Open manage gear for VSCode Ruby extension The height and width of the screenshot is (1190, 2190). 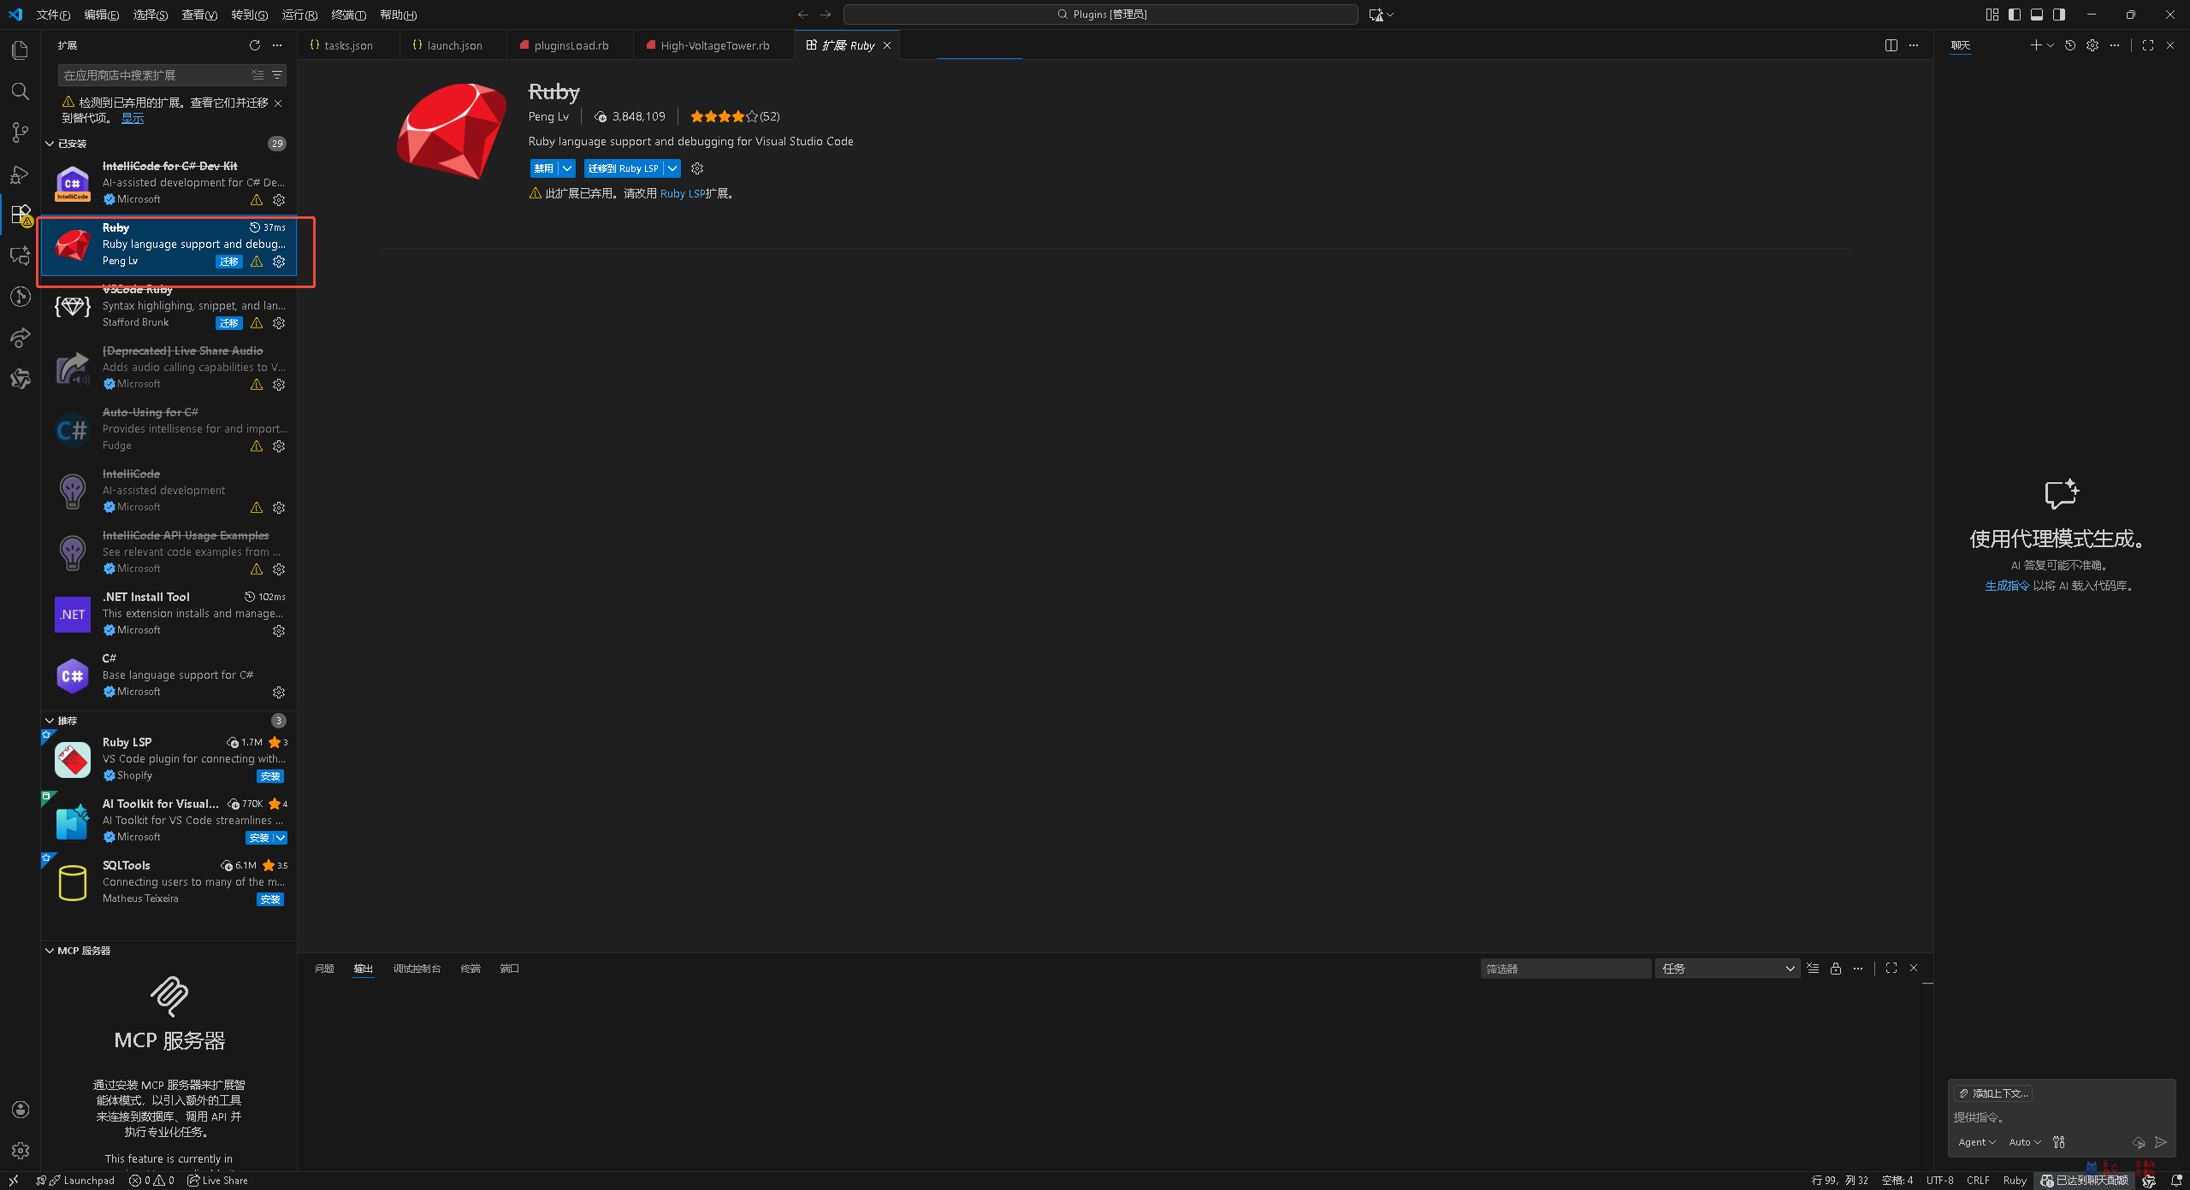(x=279, y=323)
